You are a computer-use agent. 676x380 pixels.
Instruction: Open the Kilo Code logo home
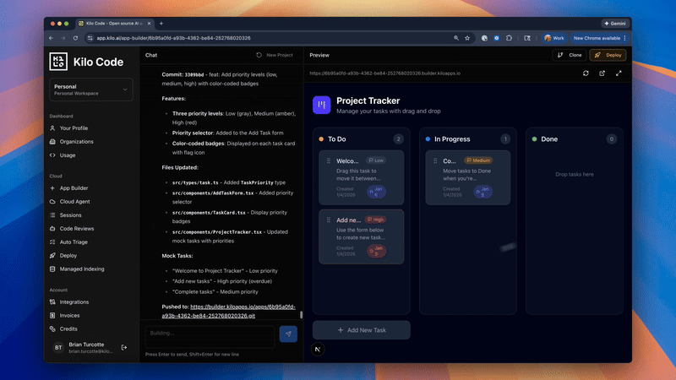point(86,62)
